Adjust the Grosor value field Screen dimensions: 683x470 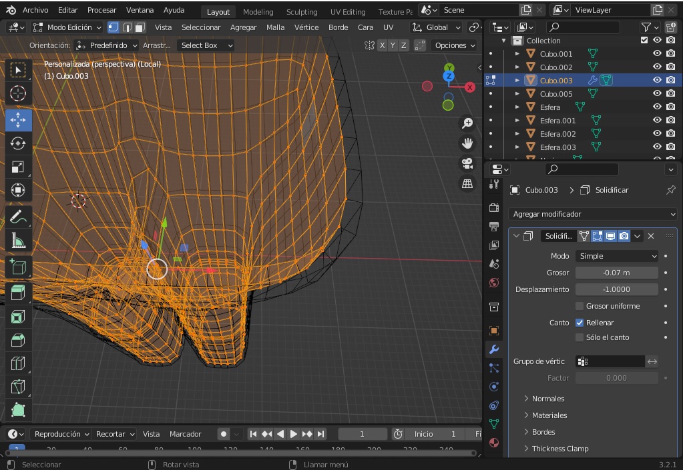[616, 273]
